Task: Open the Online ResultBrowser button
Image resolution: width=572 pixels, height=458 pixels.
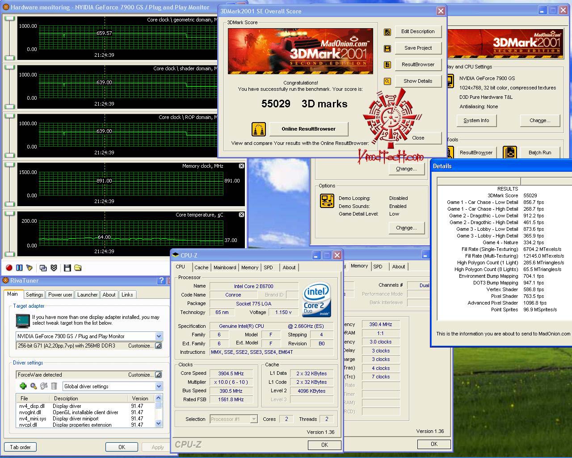Action: pyautogui.click(x=308, y=129)
